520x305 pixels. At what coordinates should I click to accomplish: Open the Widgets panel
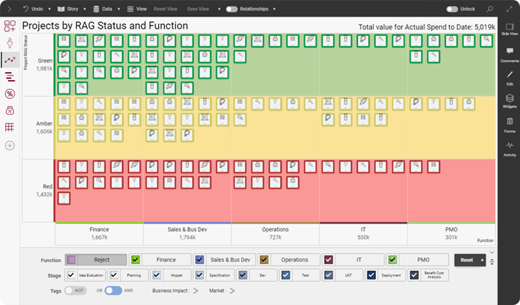pos(509,99)
